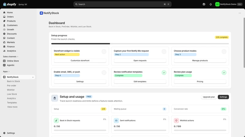245x137 pixels.
Task: Click the NotifyStock app icon in sidebar
Action: [x=4, y=77]
